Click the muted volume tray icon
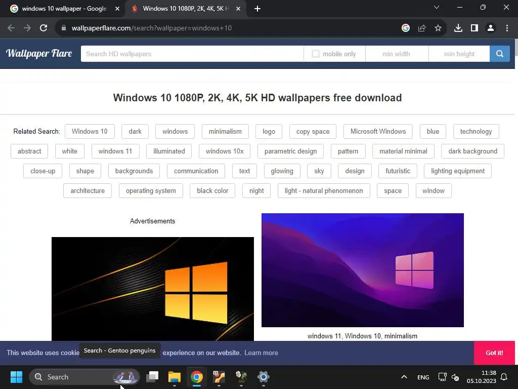 pyautogui.click(x=455, y=377)
